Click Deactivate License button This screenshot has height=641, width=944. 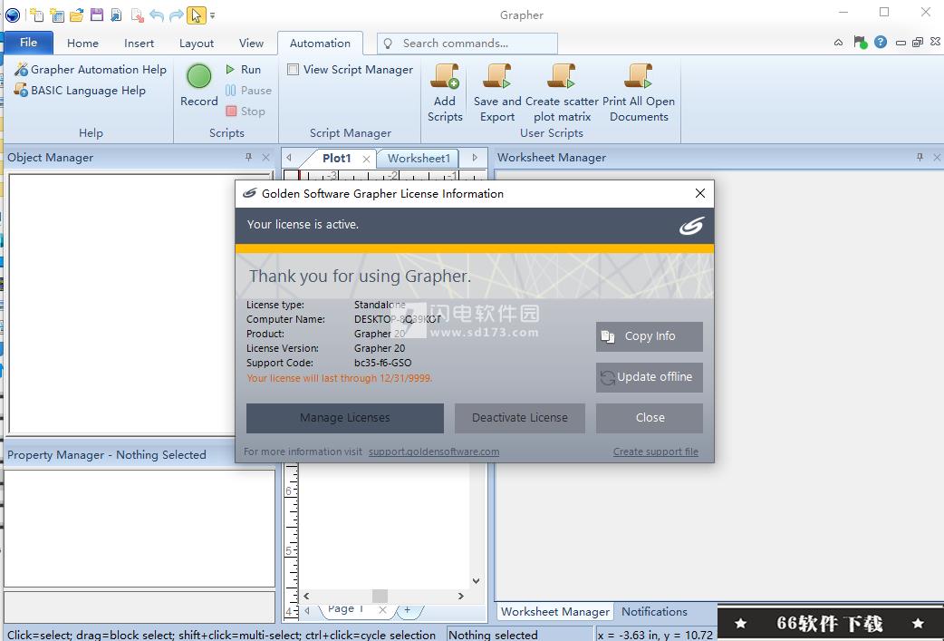[x=519, y=418]
